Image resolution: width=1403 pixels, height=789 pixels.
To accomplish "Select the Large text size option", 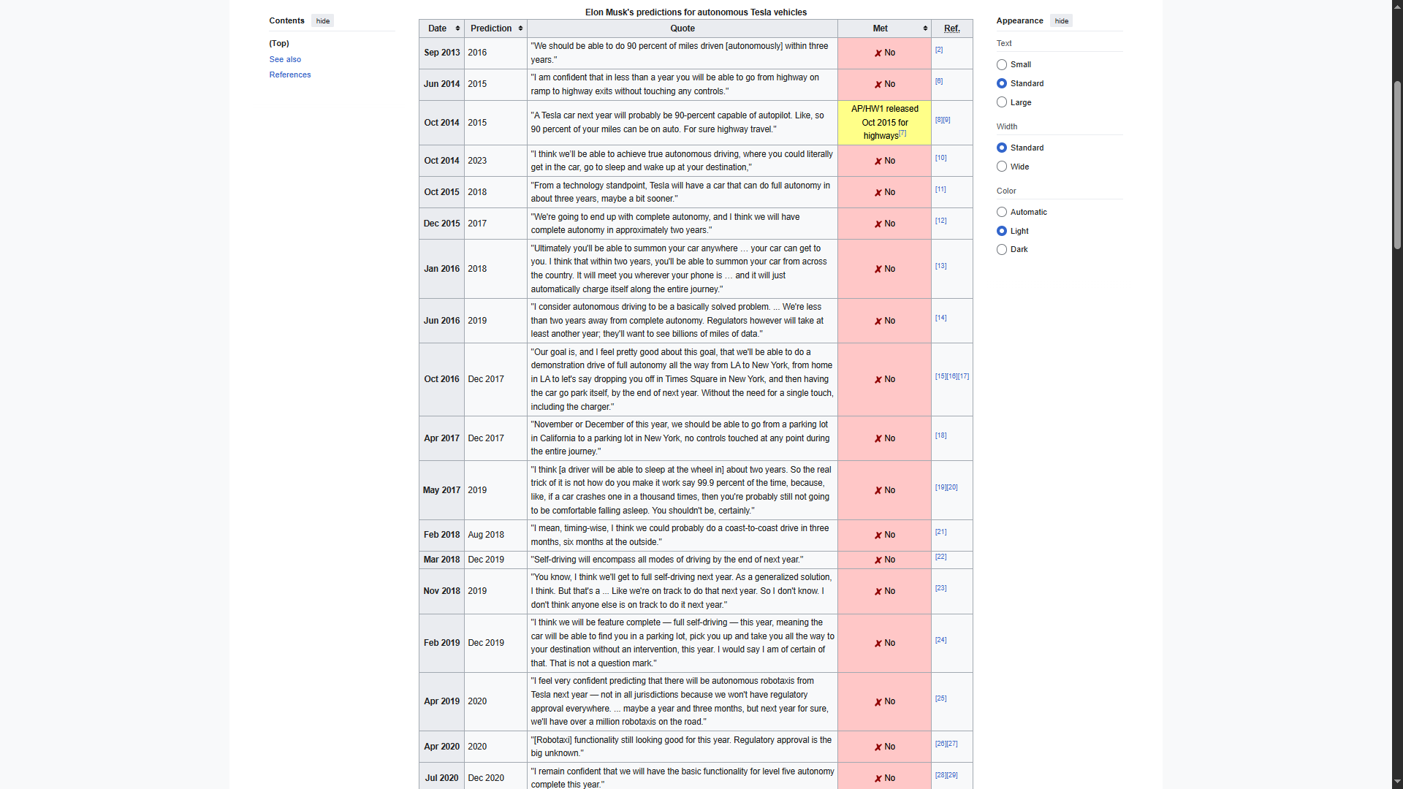I will (x=1002, y=103).
